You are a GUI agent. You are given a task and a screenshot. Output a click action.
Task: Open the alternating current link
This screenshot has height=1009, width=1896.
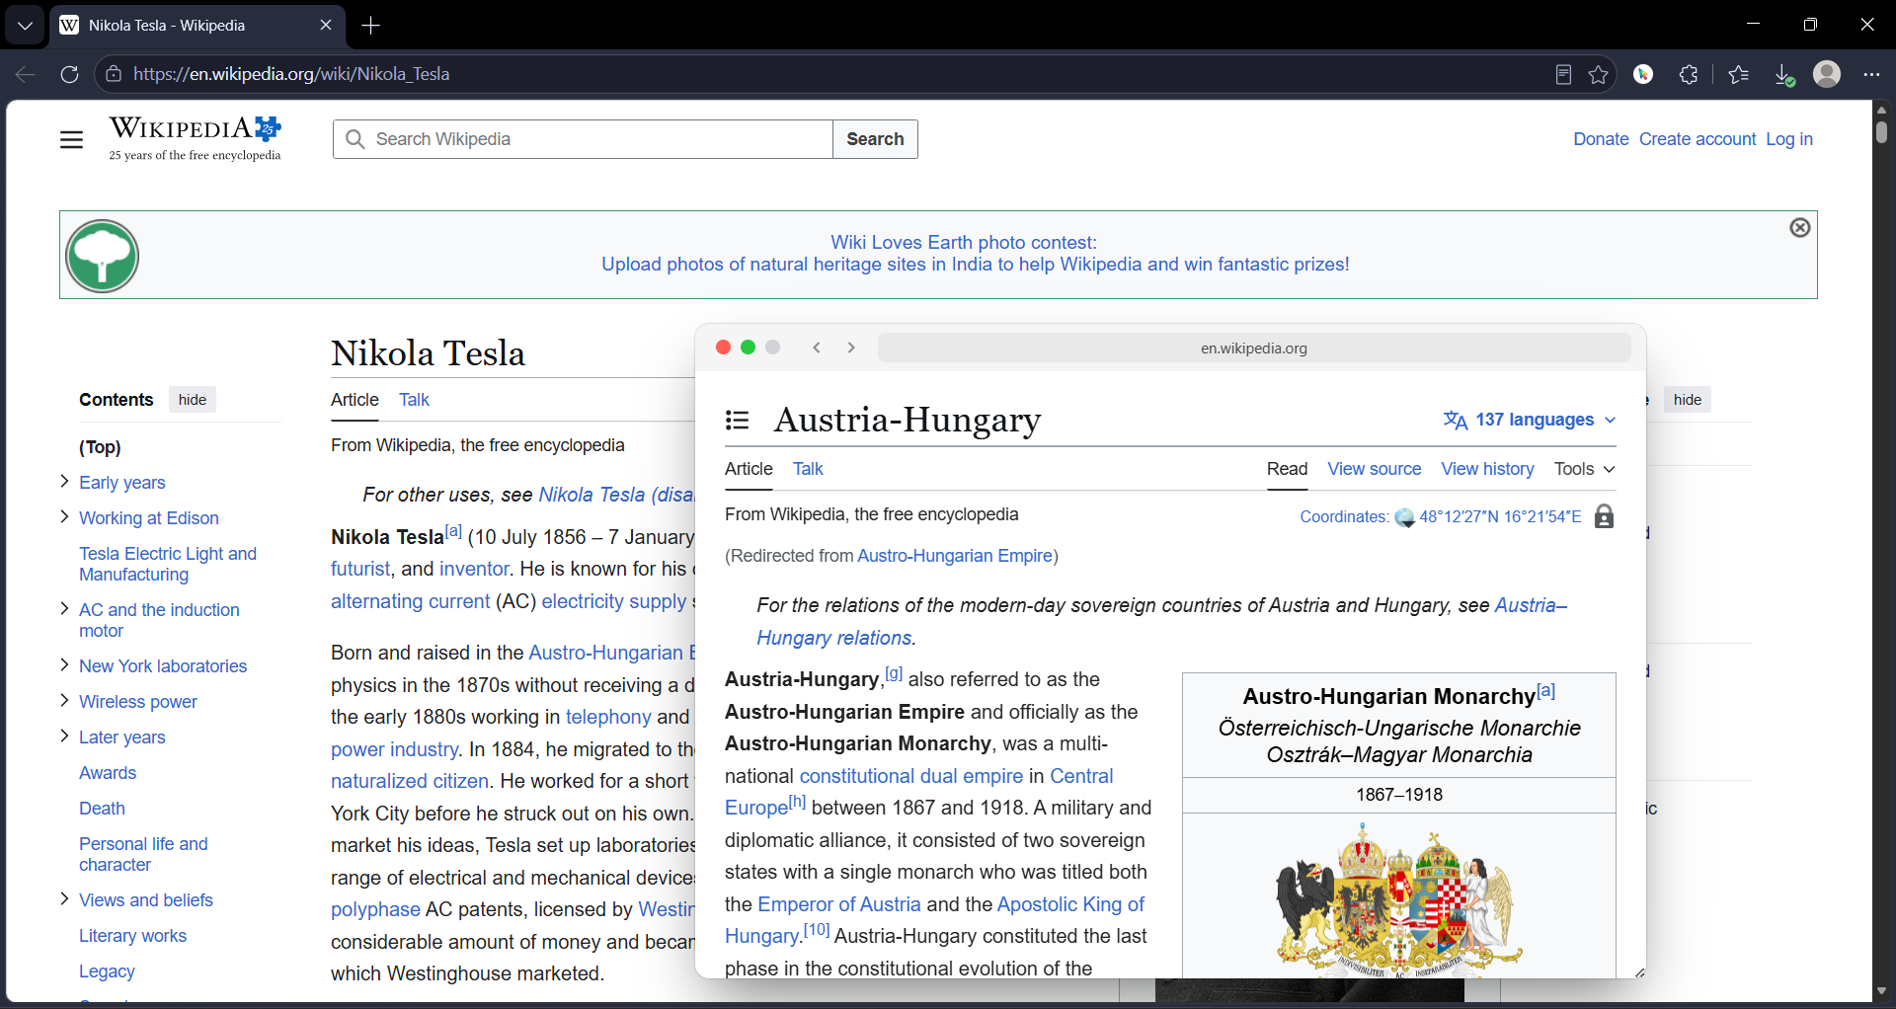click(410, 601)
